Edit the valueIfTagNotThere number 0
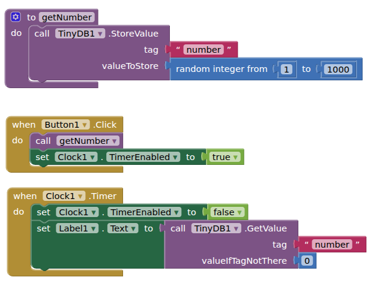 point(307,261)
